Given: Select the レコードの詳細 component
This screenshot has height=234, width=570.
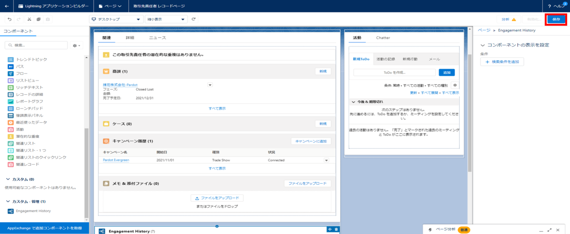Looking at the screenshot, I should pos(25,94).
